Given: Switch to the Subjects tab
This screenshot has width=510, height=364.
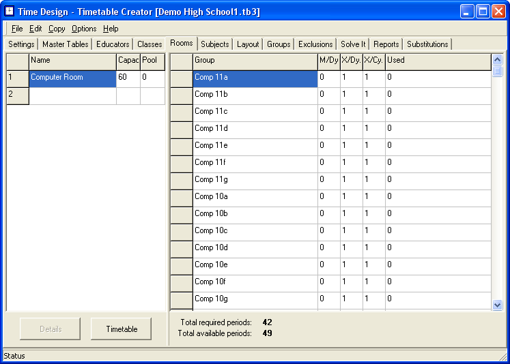Looking at the screenshot, I should [x=215, y=44].
